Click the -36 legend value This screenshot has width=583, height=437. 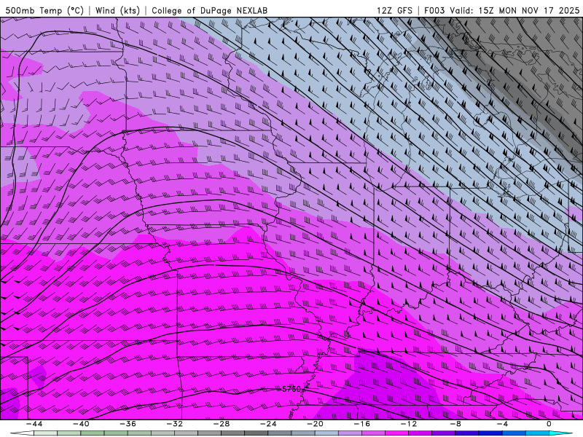[128, 424]
